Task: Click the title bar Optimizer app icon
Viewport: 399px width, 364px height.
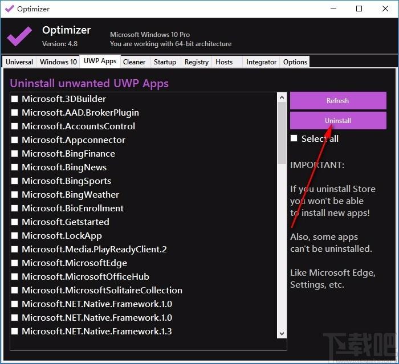Action: [x=10, y=9]
